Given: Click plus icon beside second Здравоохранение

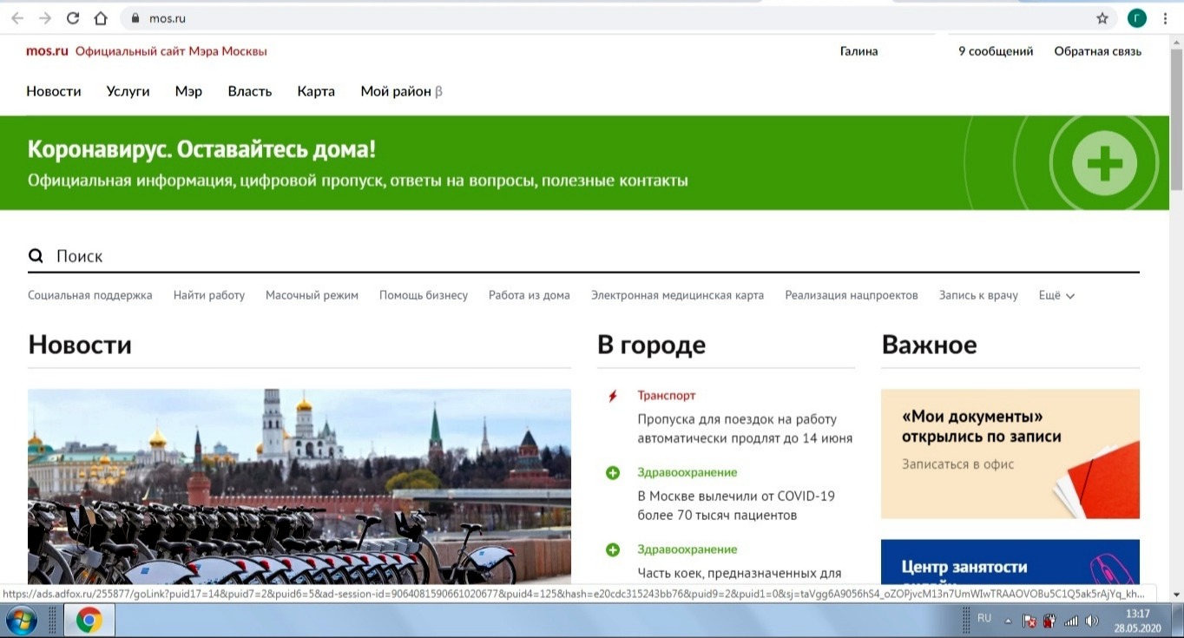Looking at the screenshot, I should point(613,549).
